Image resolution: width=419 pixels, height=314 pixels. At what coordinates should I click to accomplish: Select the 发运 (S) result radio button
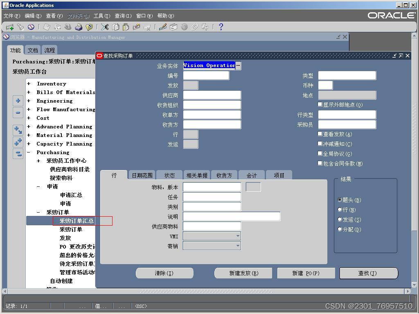coord(340,220)
